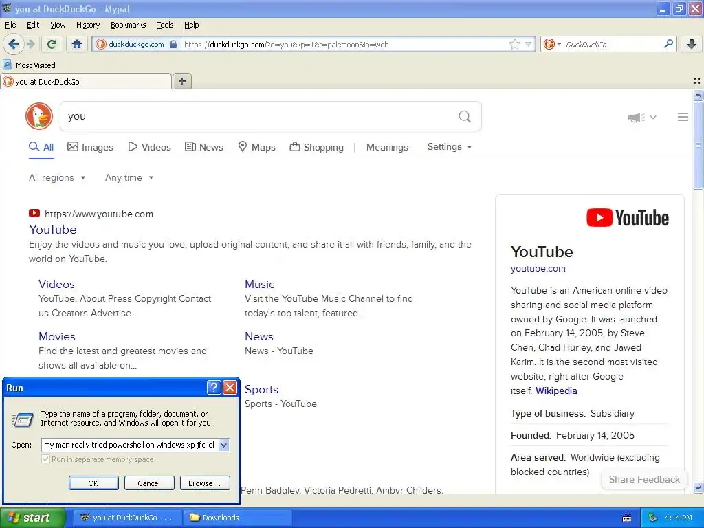Toggle Run in separate memory space checkbox

pyautogui.click(x=45, y=459)
